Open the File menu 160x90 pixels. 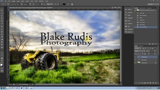(x=5, y=1)
